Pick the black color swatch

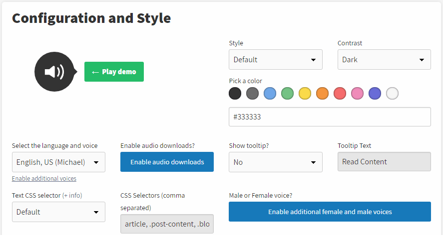click(x=235, y=94)
